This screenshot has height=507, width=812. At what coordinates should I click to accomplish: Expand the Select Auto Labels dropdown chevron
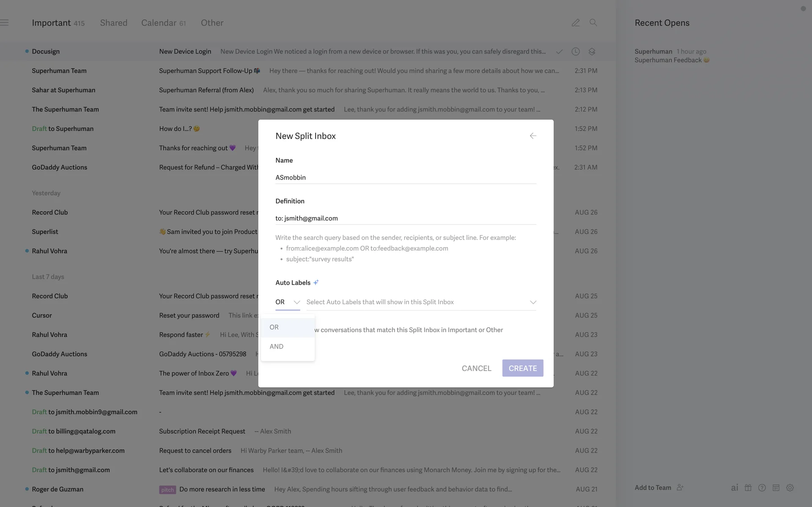[533, 302]
